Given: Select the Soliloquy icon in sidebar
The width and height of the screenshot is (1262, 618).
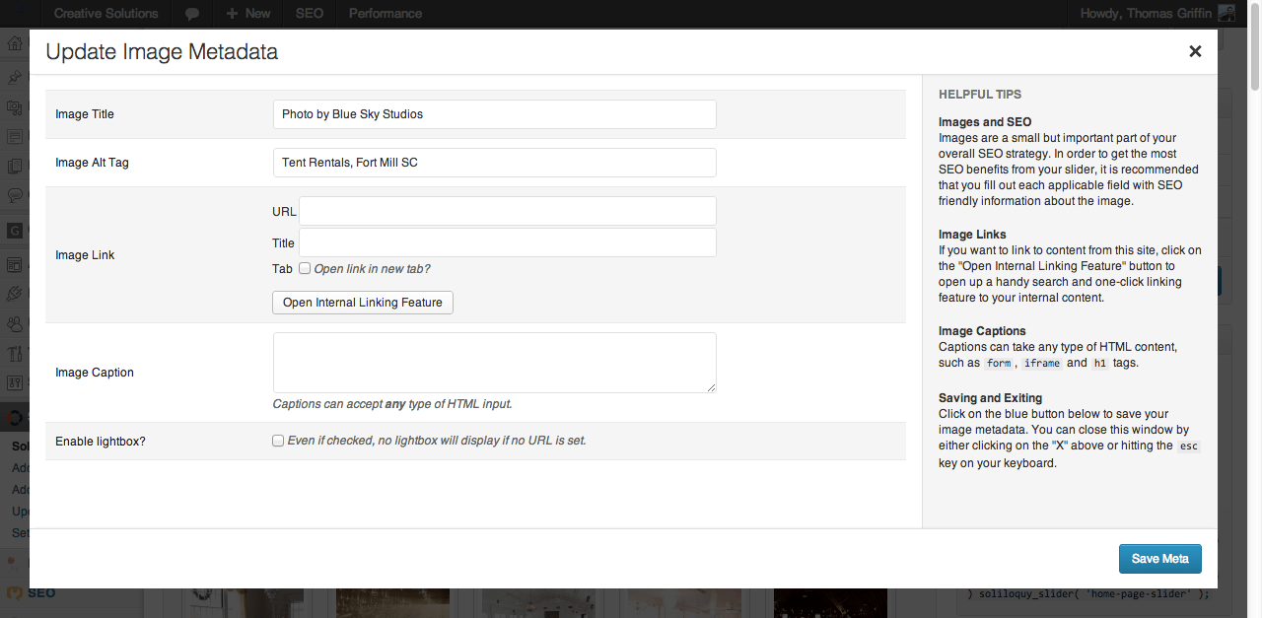Looking at the screenshot, I should click(x=15, y=417).
